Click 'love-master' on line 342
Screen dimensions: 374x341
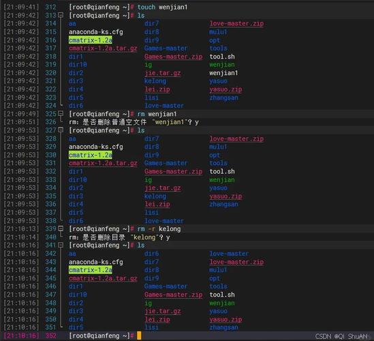[229, 254]
